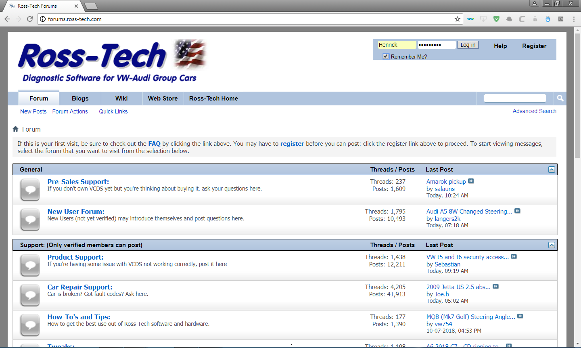Screen dimensions: 581x348
Task: Click the Car Repair Support bubble icon
Action: click(x=30, y=295)
